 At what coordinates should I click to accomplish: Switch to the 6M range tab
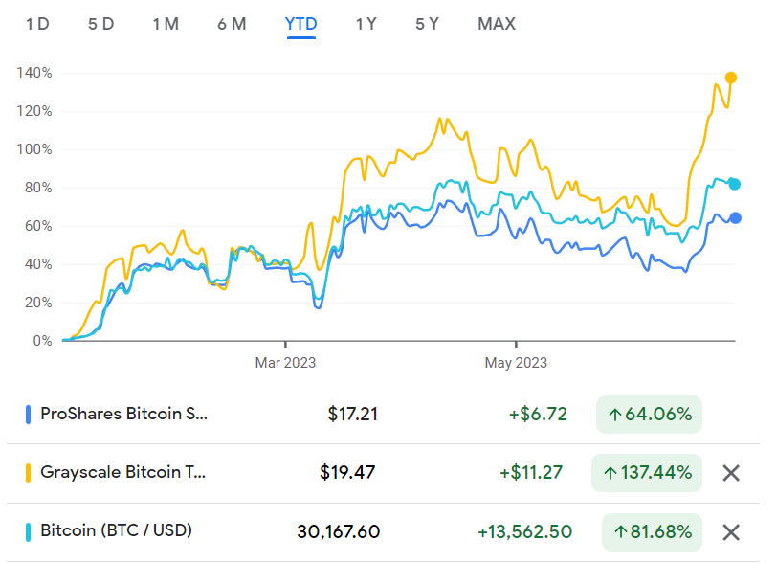[232, 24]
